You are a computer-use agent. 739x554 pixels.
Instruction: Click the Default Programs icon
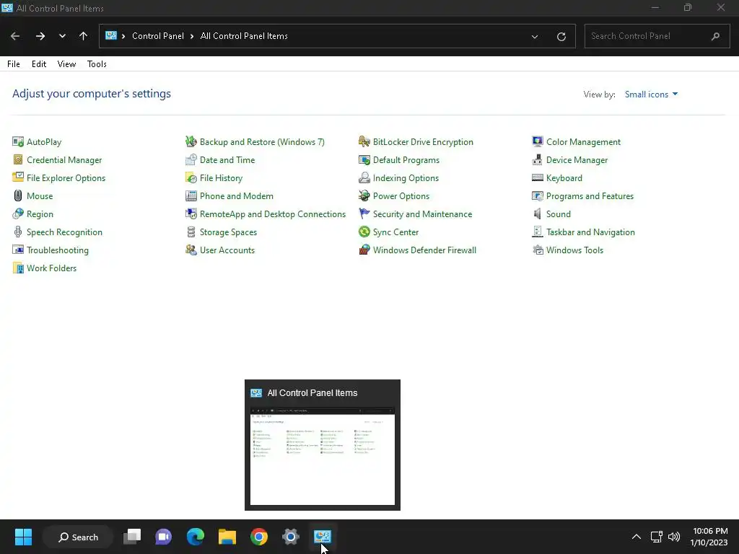[364, 159]
